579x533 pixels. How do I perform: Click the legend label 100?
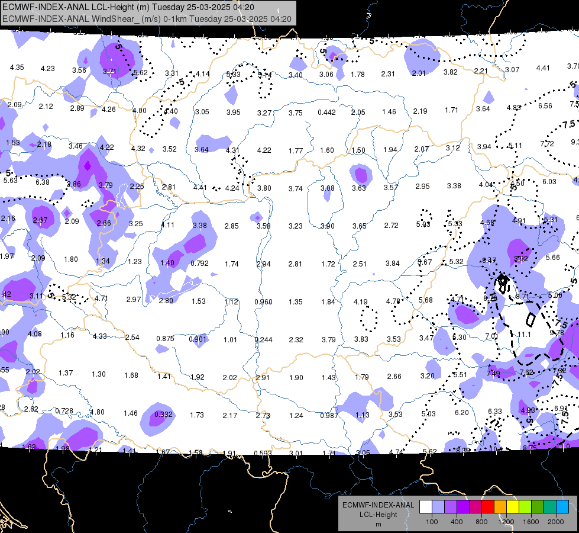(432, 522)
